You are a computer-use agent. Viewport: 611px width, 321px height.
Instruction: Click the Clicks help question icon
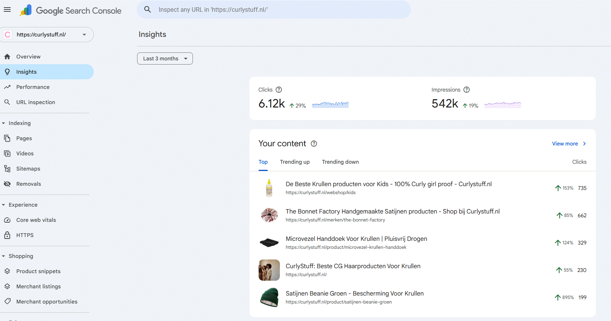coord(279,90)
